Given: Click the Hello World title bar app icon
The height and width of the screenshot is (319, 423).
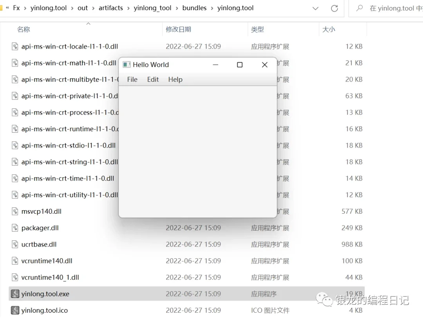Looking at the screenshot, I should pyautogui.click(x=126, y=64).
